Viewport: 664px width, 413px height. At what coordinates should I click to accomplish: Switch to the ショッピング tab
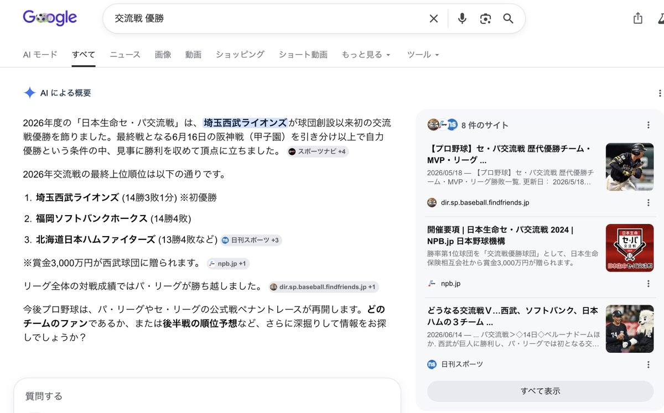(x=240, y=55)
